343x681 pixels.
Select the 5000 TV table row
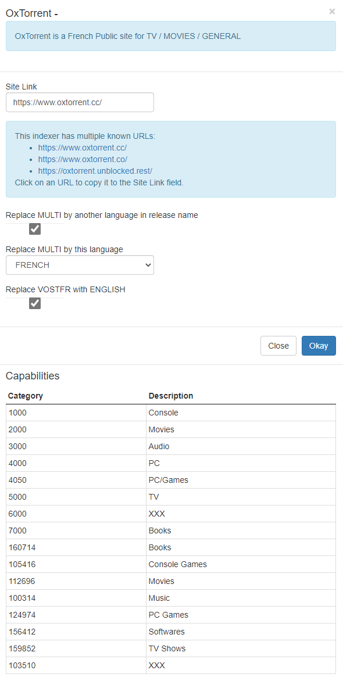tap(171, 497)
